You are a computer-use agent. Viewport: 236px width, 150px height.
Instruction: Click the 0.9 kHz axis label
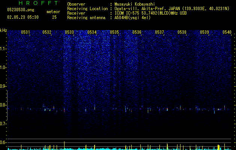click(3, 86)
